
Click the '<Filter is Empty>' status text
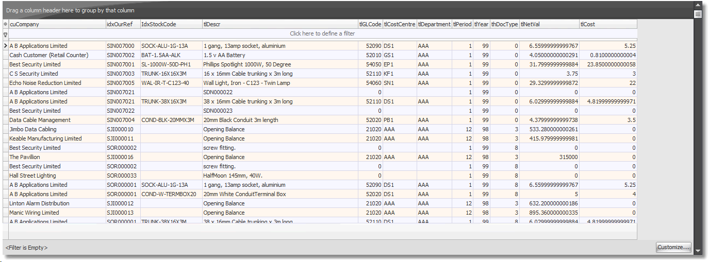click(x=26, y=248)
